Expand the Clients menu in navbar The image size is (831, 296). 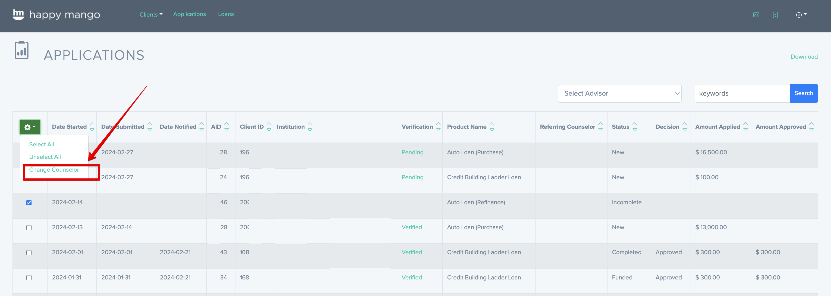click(x=151, y=14)
